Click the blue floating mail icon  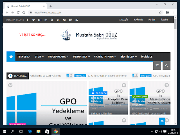pyautogui.click(x=162, y=121)
